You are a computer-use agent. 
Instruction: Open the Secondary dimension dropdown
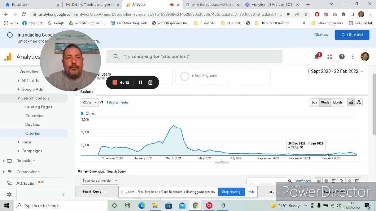coord(100,181)
